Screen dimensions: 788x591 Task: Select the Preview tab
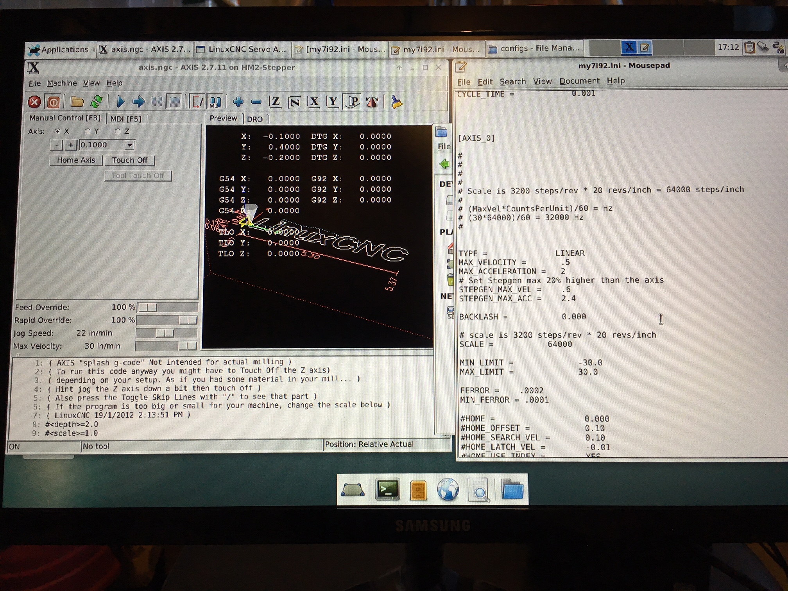pos(223,118)
